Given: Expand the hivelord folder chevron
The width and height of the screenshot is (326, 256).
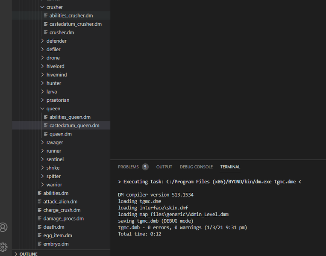Looking at the screenshot, I should (42, 66).
